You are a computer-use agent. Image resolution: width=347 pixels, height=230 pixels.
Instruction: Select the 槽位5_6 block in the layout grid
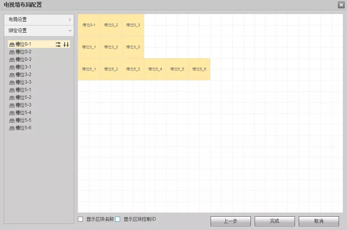[199, 69]
